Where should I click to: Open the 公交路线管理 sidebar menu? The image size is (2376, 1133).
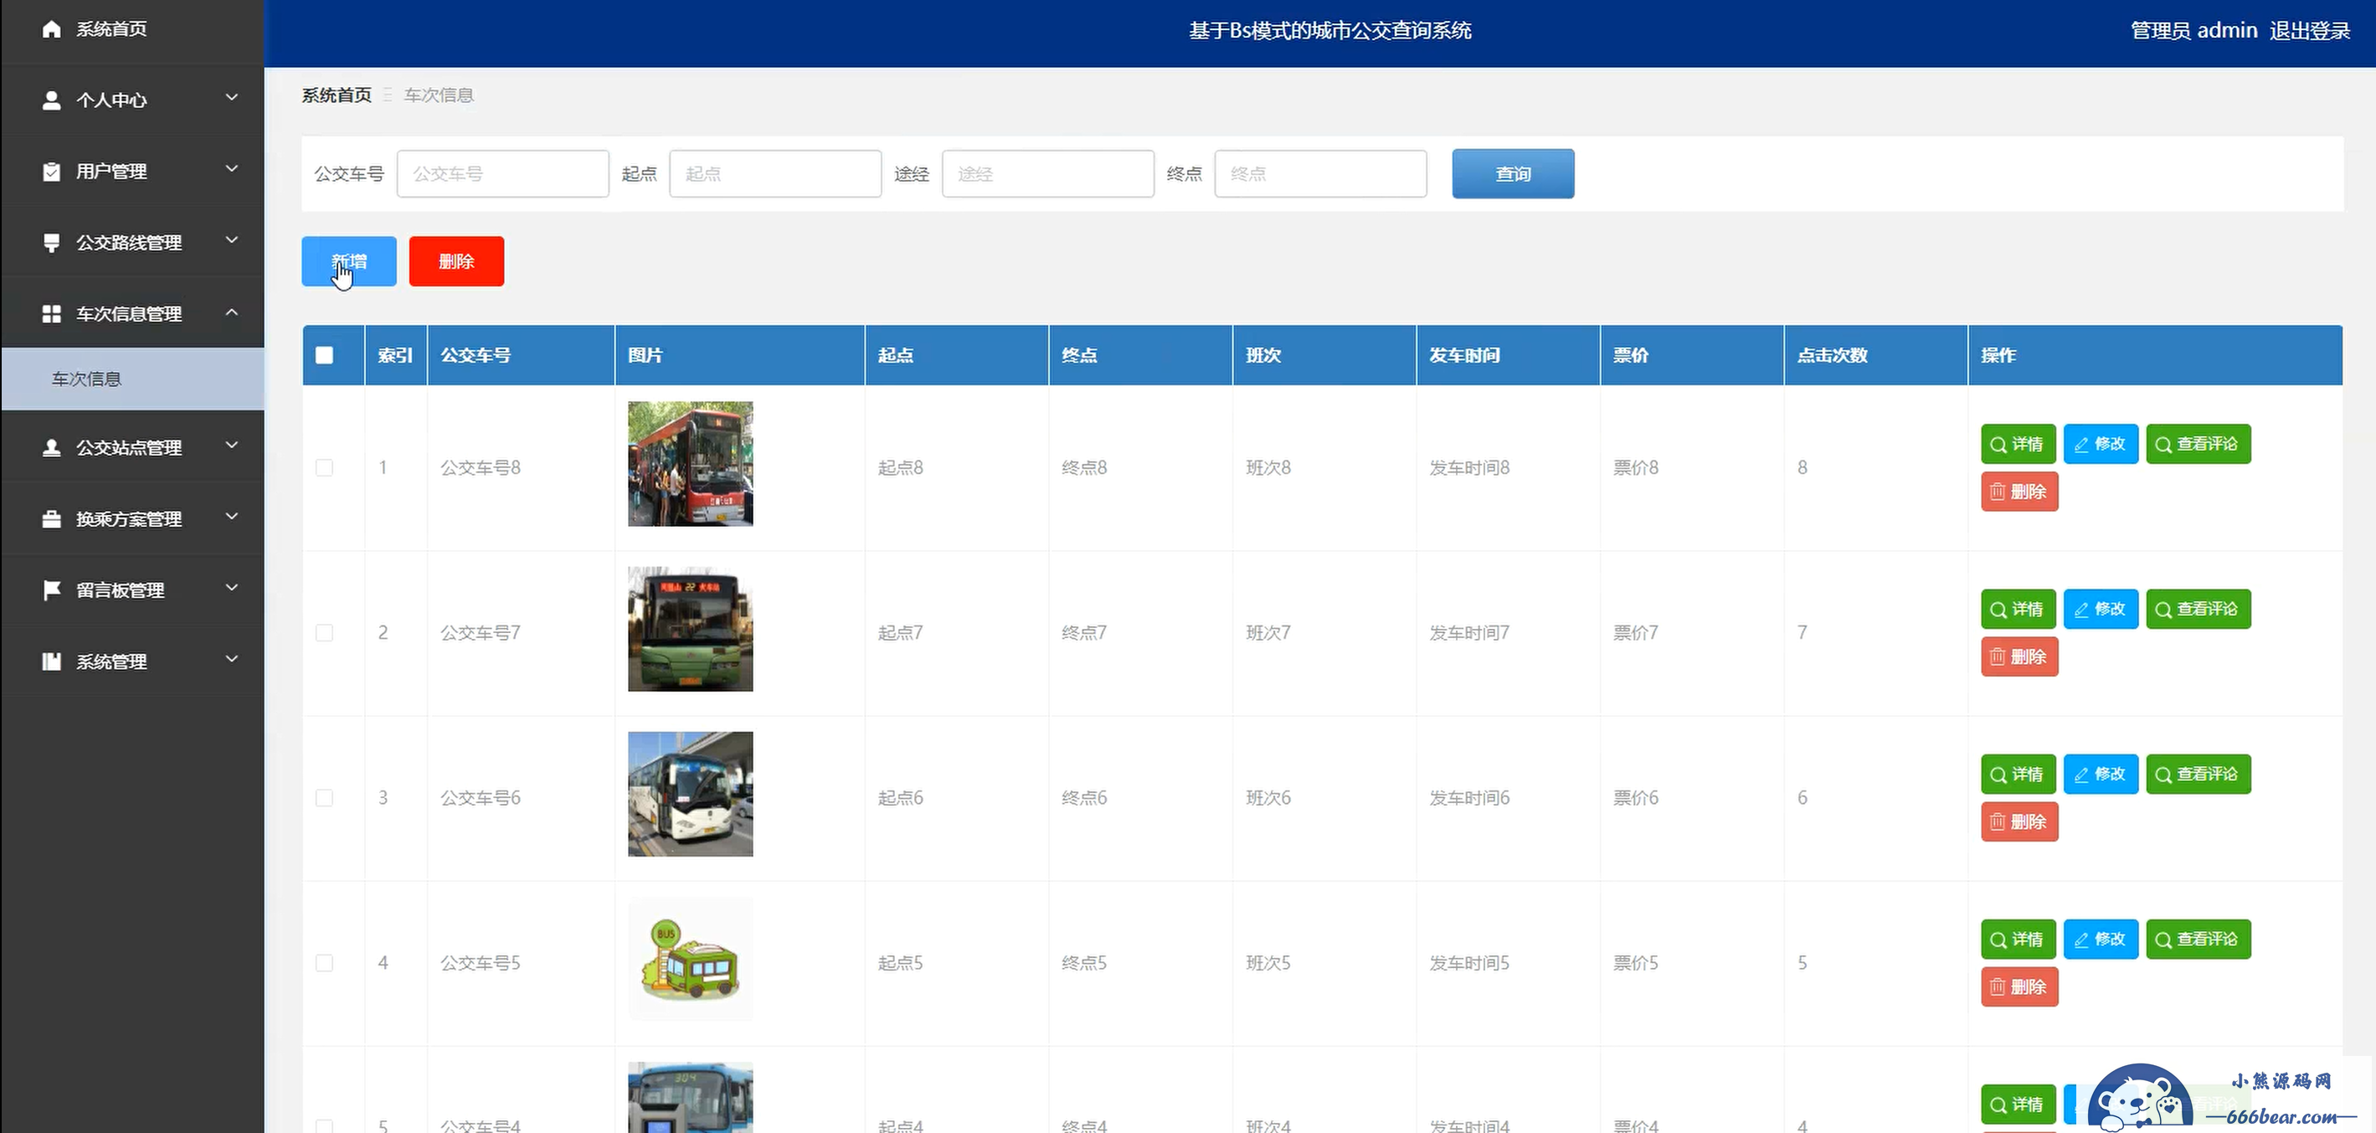133,243
